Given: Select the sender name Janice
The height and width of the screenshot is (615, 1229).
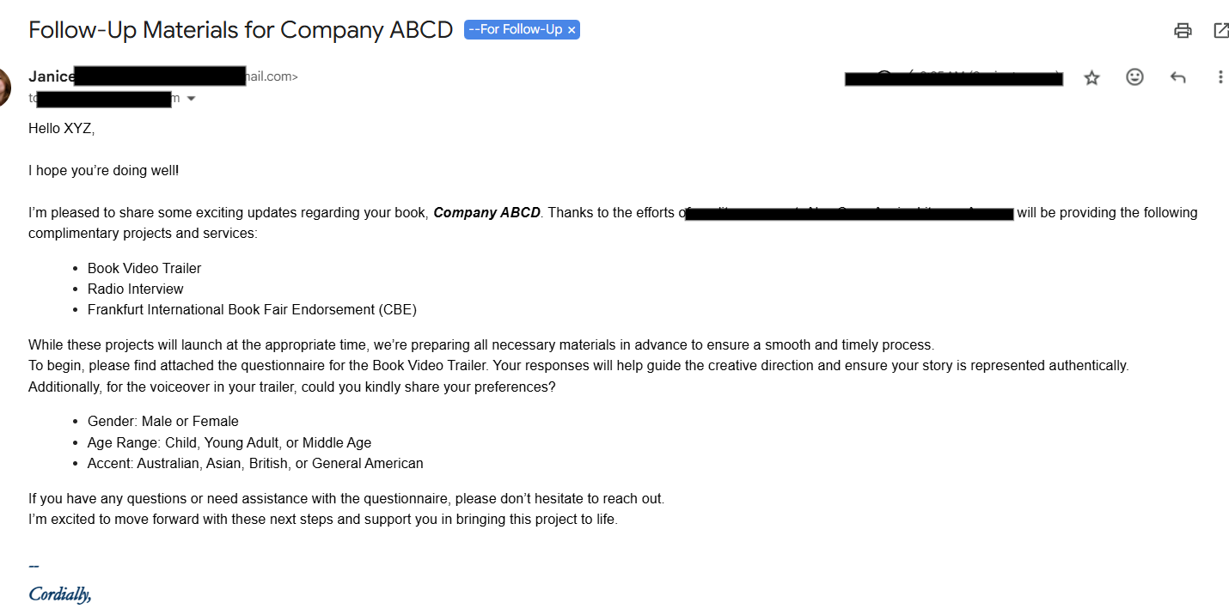Looking at the screenshot, I should click(51, 76).
